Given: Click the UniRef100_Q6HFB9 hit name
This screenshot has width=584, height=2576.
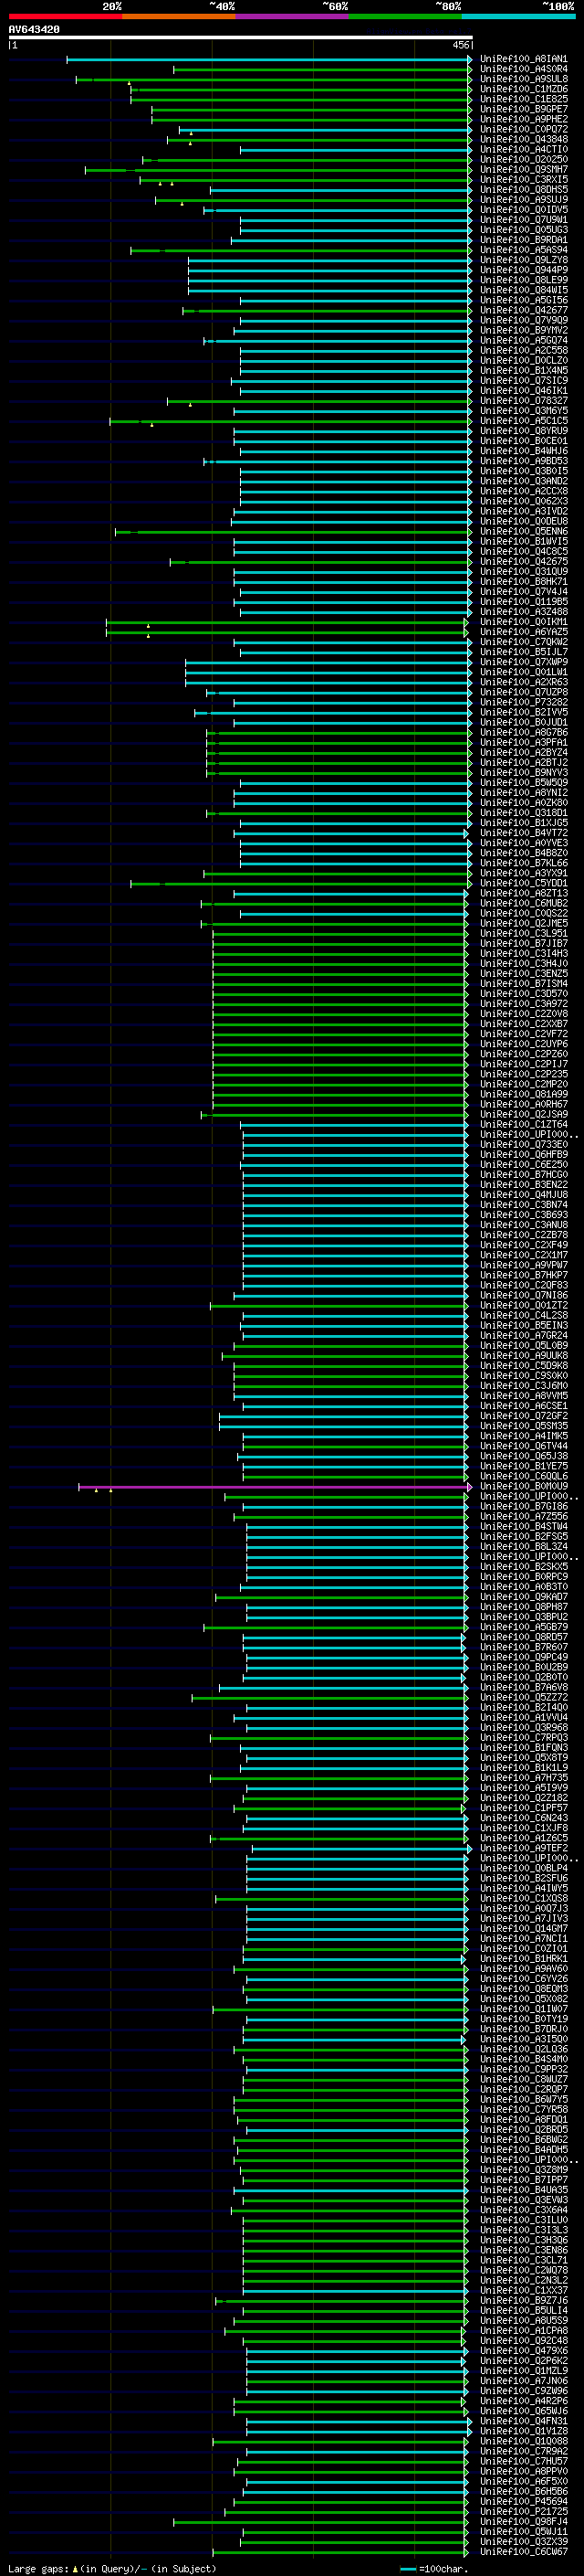Looking at the screenshot, I should [x=524, y=1154].
